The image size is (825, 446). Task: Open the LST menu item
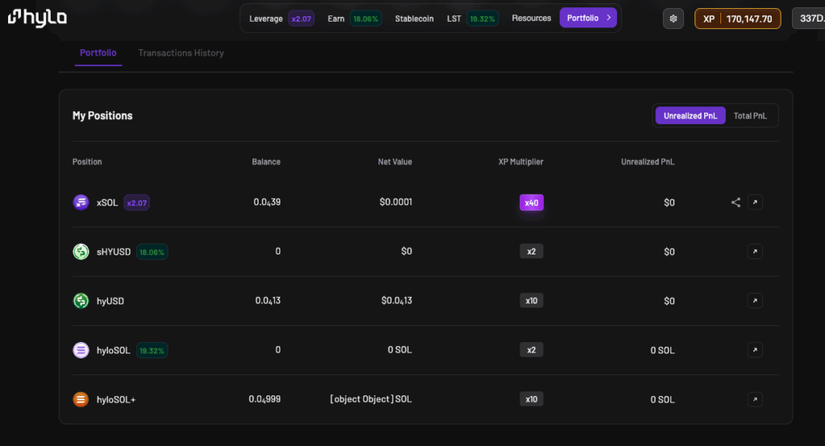454,19
